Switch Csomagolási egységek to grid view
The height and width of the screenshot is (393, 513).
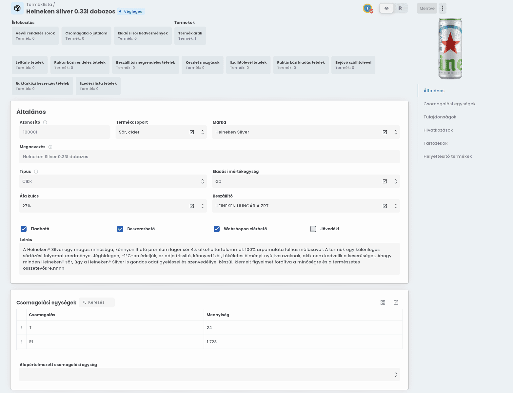tap(383, 302)
